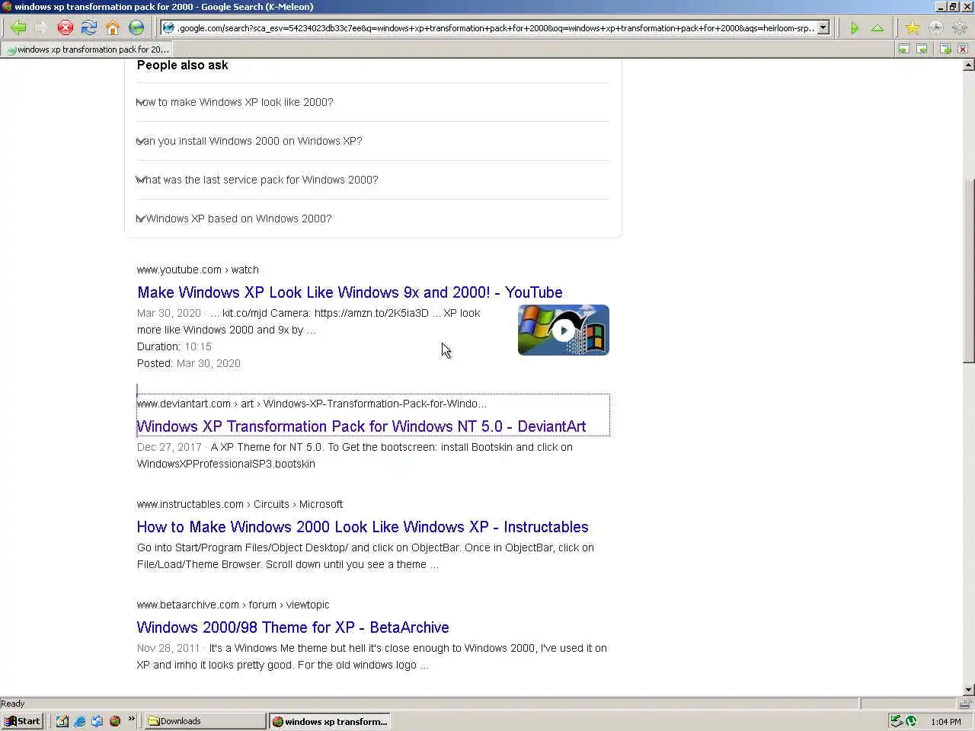Go to the home page icon
Image resolution: width=975 pixels, height=731 pixels.
tap(113, 28)
